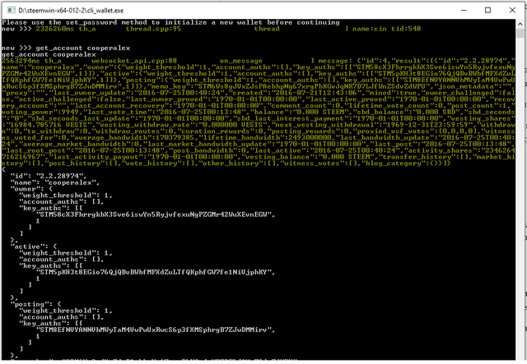Click the yellow line starting story":[],"post_history"
527x364 pixels.
[x=226, y=164]
